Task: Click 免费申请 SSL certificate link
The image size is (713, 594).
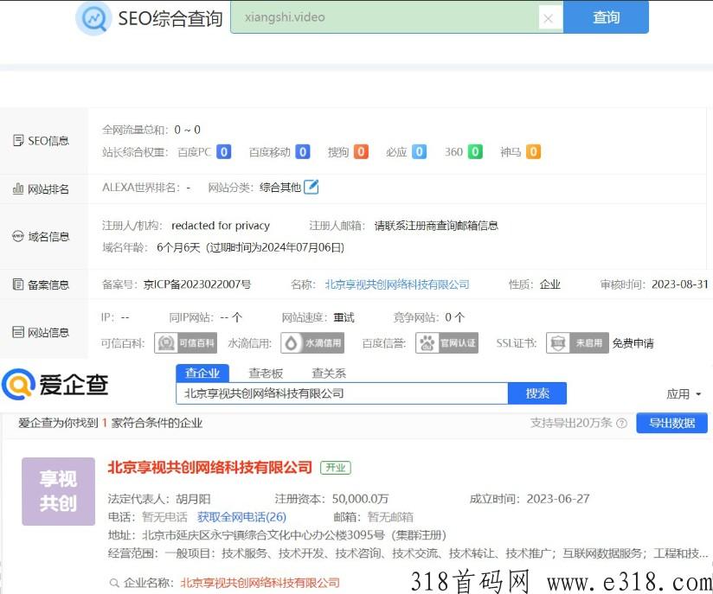Action: (x=633, y=343)
